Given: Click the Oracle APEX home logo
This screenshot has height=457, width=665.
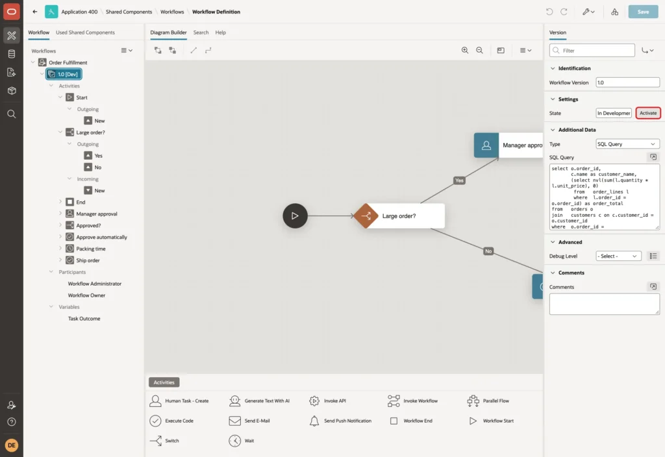Looking at the screenshot, I should 12,12.
